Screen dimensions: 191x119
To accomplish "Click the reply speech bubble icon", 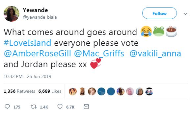I will pyautogui.click(x=7, y=107).
